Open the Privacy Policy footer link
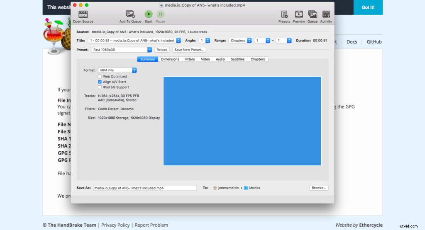Image resolution: width=425 pixels, height=230 pixels. (x=115, y=225)
